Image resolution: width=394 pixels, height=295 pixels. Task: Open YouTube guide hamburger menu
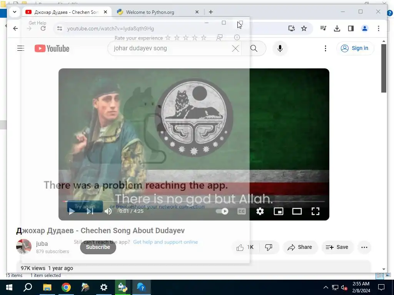point(21,48)
